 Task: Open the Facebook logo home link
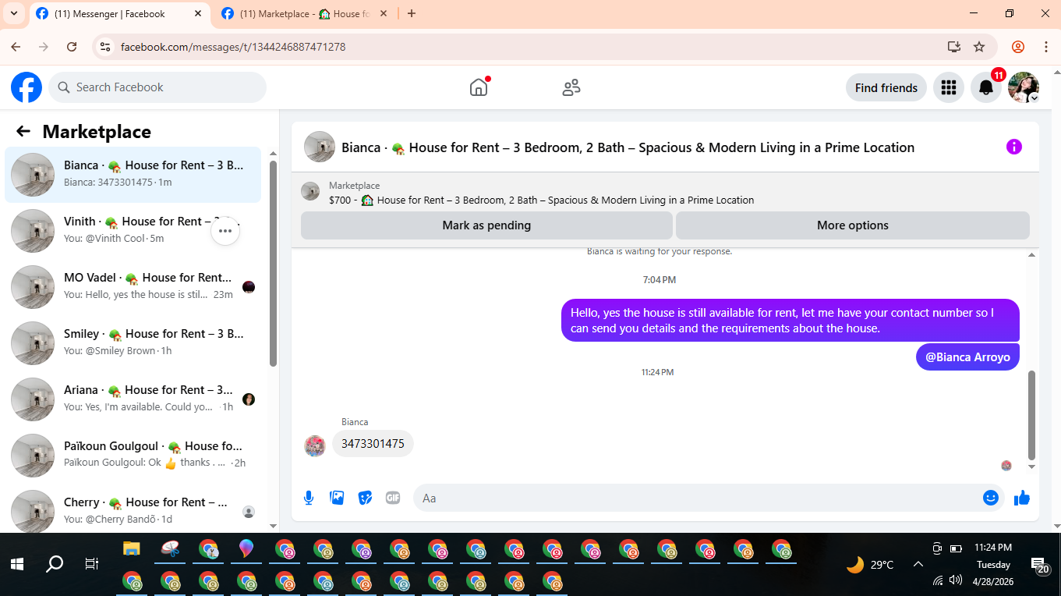[27, 87]
